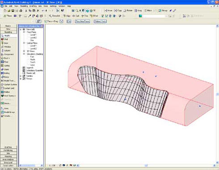Select the Modify tool in the design bar
Viewport: 219px width, 170px height.
[8, 36]
